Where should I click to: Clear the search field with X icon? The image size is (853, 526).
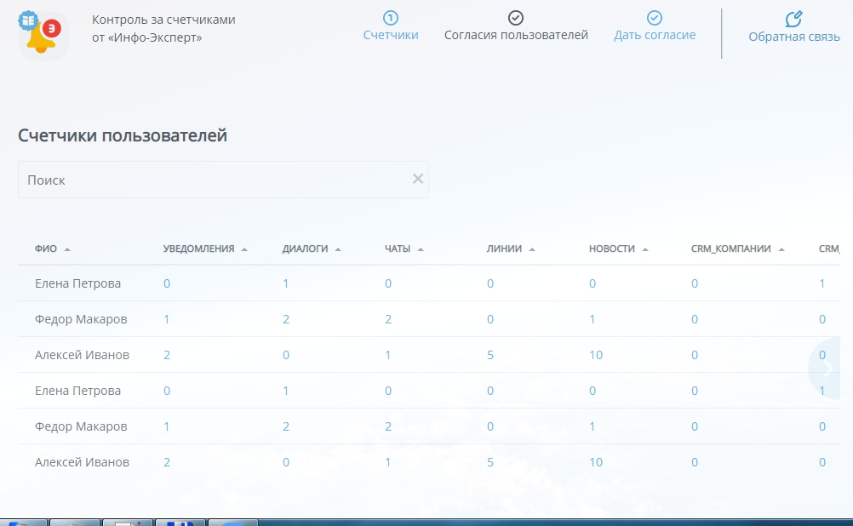(418, 179)
